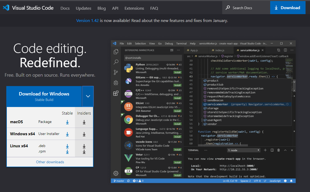Maximize terminal panel with up chevron
This screenshot has width=310, height=192.
pos(285,150)
